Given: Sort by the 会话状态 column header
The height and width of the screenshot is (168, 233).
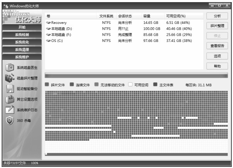Looking at the screenshot, I should click(129, 16).
